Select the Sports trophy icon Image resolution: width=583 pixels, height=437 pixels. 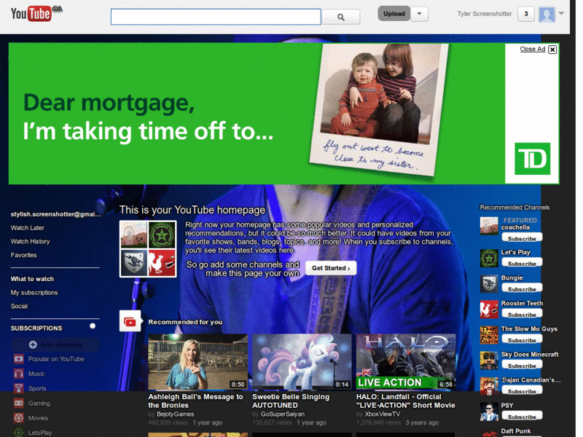coord(19,388)
